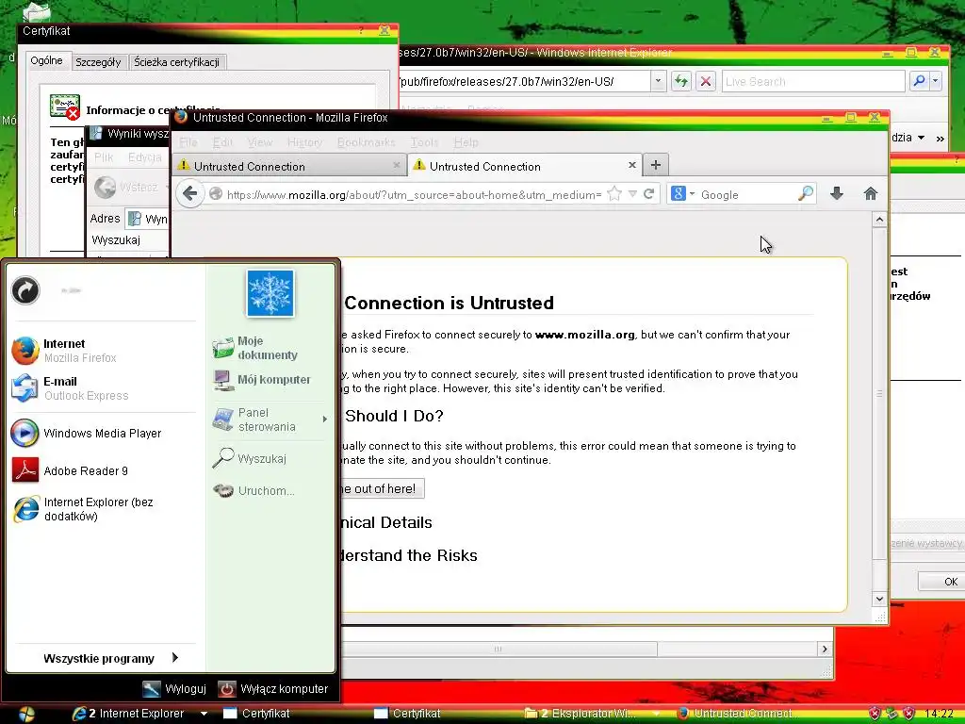Open Firefox Edit menu

click(x=222, y=142)
